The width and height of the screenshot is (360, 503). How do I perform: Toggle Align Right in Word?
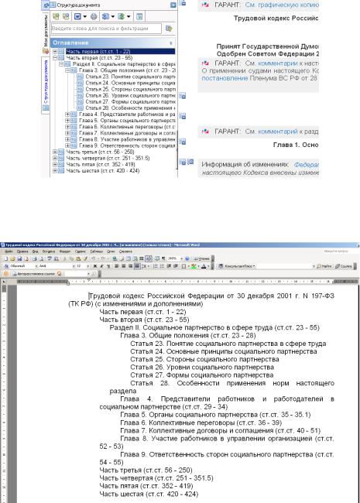pos(130,266)
